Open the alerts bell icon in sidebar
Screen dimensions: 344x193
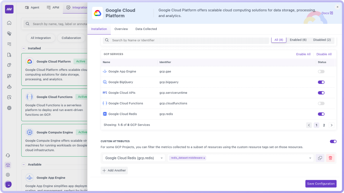(x=9, y=65)
